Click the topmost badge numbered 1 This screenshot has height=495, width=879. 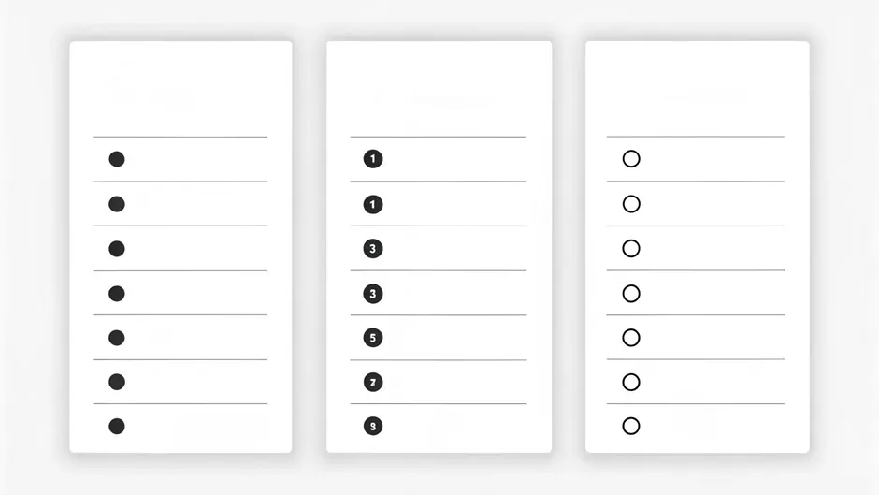point(373,159)
